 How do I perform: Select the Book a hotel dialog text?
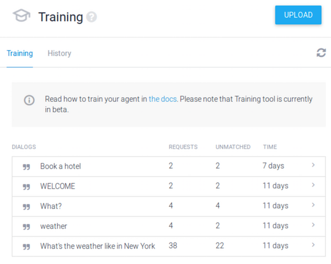(x=61, y=166)
